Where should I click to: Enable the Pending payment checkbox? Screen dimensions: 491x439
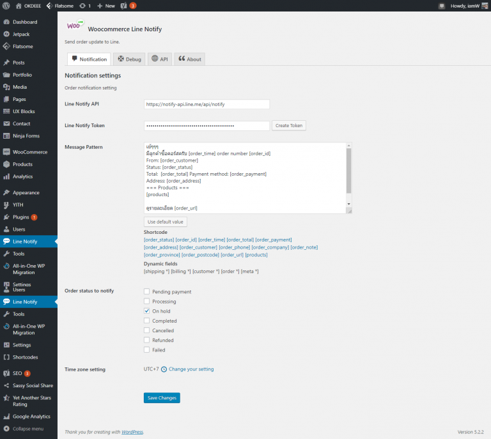click(146, 291)
